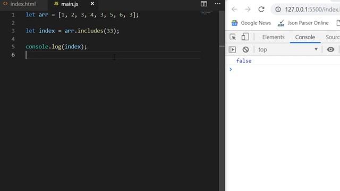The width and height of the screenshot is (340, 191).
Task: Click the editor vertical scrollbar
Action: 222,101
